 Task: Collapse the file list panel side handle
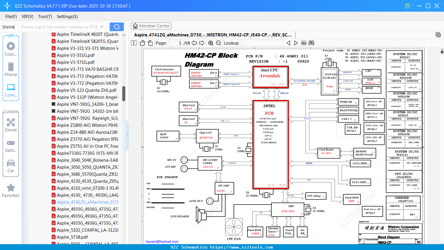[127, 135]
